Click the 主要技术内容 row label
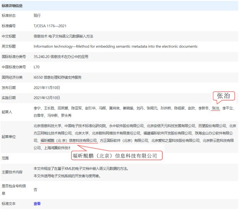Viewport: 241px width, 211px height. 12,172
